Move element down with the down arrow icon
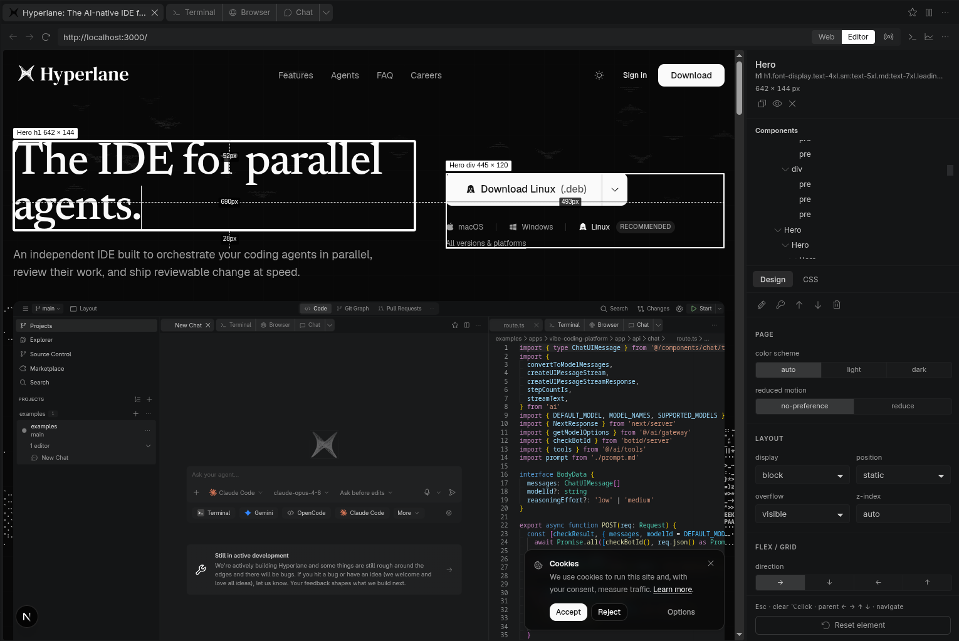The width and height of the screenshot is (959, 641). [818, 305]
